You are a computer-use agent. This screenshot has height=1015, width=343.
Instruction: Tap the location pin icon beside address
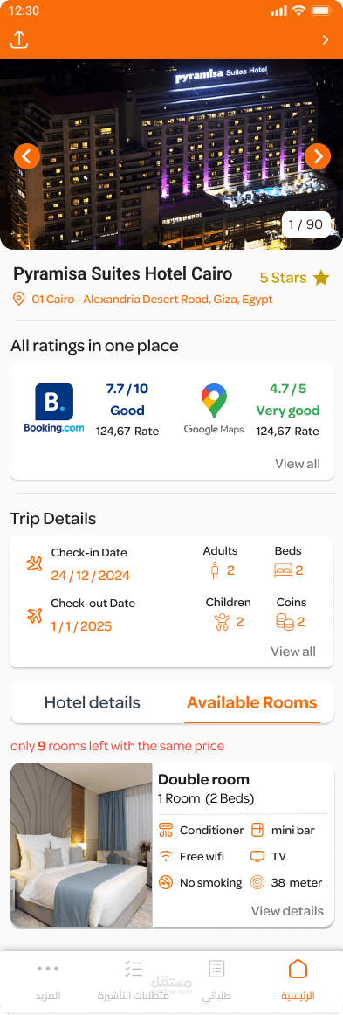[19, 299]
